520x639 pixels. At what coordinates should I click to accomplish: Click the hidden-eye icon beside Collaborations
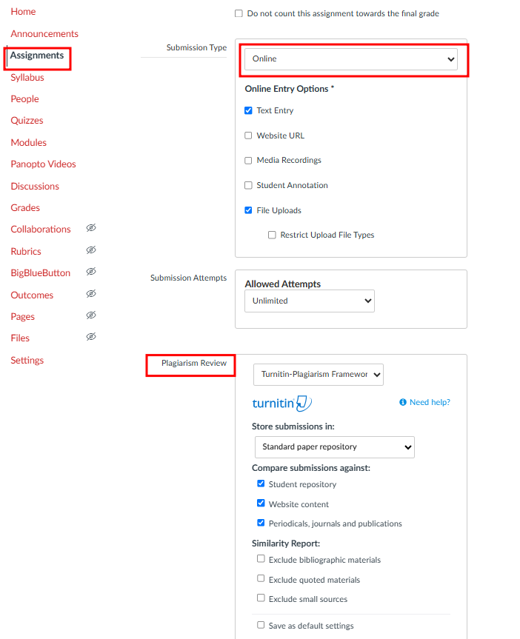pyautogui.click(x=91, y=228)
